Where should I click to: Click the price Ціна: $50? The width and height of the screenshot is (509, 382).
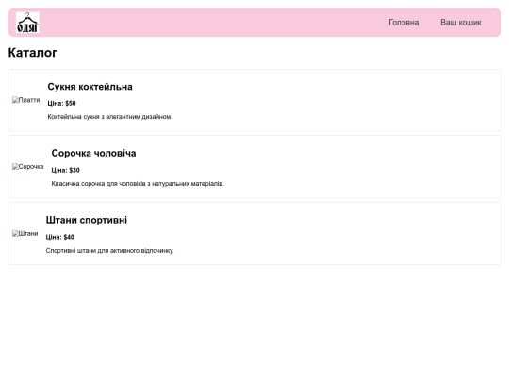(x=61, y=104)
